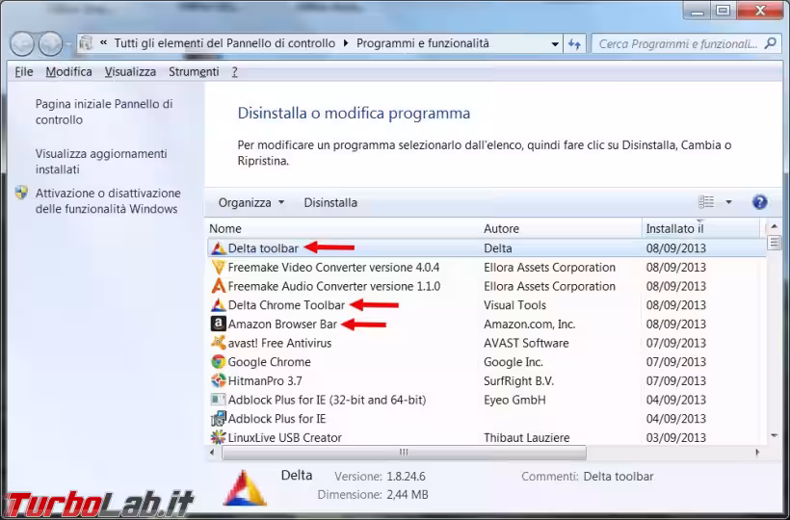
Task: Click author cell SurfRight B.V.
Action: pos(518,381)
